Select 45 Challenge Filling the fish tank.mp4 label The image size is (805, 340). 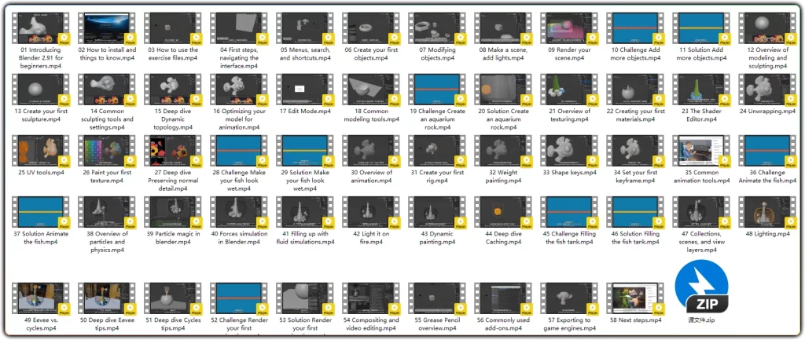(569, 238)
